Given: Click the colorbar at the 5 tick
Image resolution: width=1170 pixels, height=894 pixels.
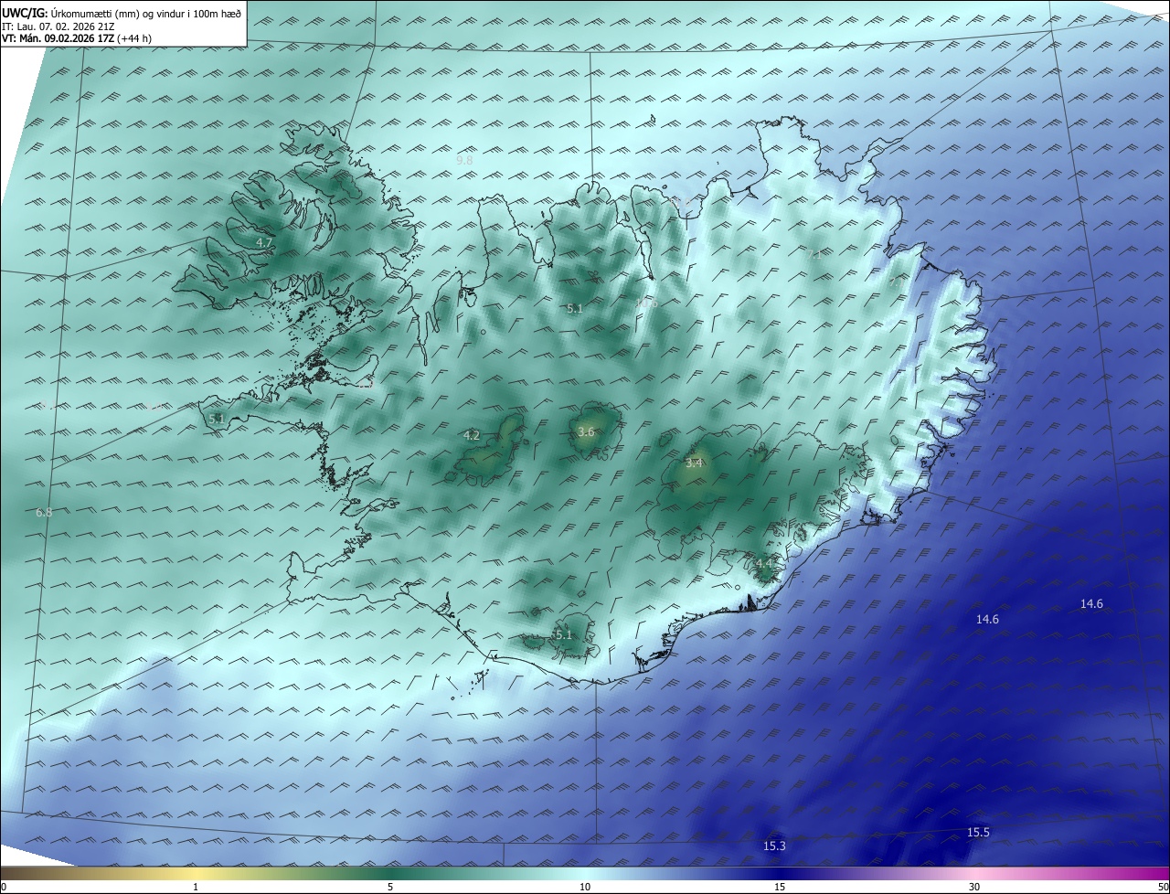Looking at the screenshot, I should click(x=390, y=888).
